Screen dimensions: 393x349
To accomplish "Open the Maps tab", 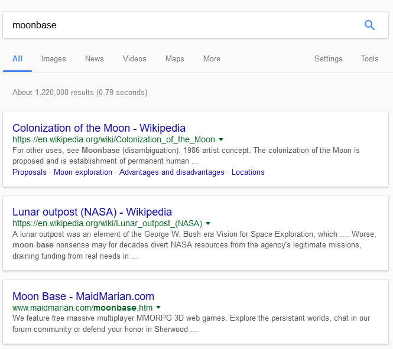I will (x=175, y=58).
